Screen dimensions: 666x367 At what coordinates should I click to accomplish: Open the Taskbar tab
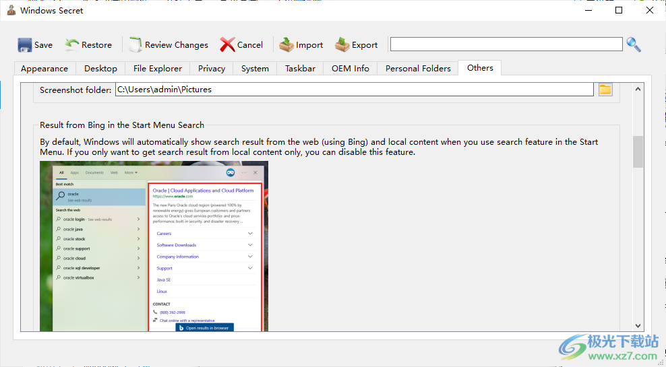pyautogui.click(x=300, y=69)
